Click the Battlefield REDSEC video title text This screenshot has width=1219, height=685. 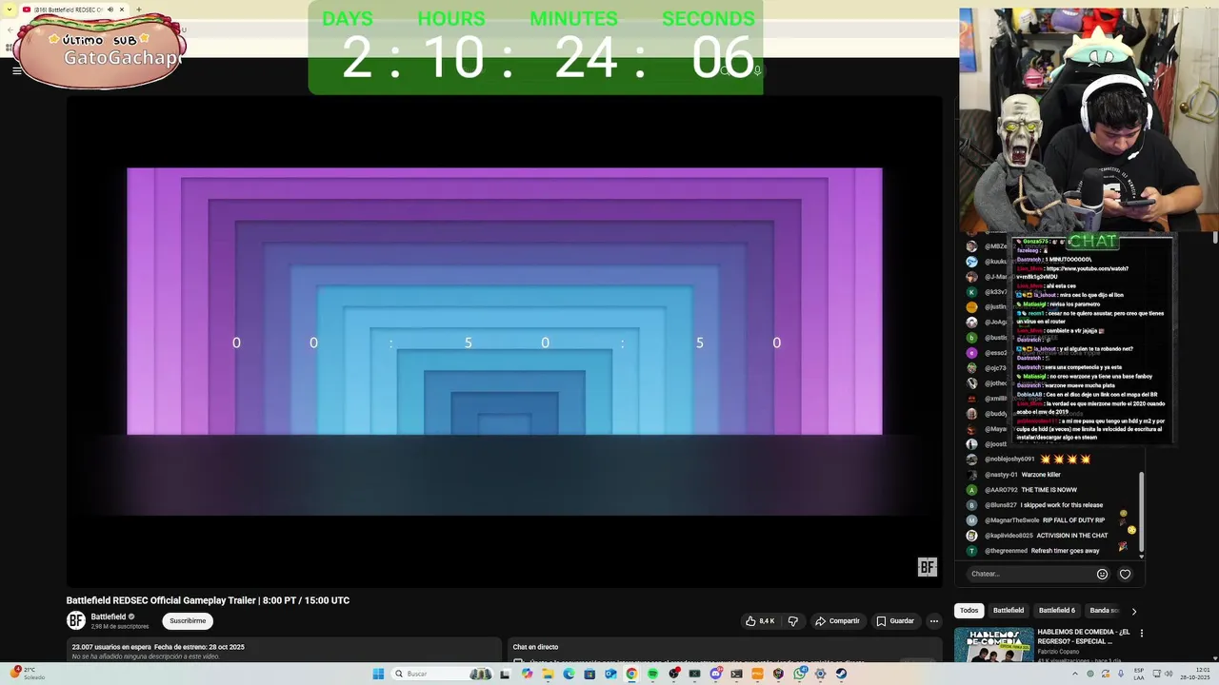[208, 600]
